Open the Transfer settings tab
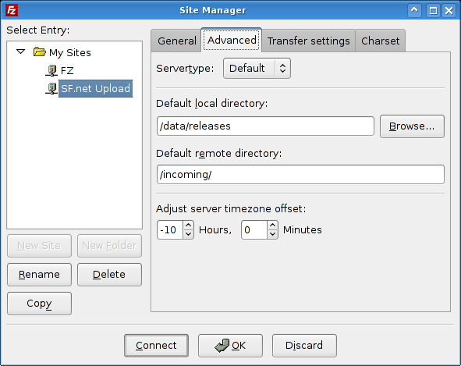Image resolution: width=461 pixels, height=366 pixels. click(308, 41)
